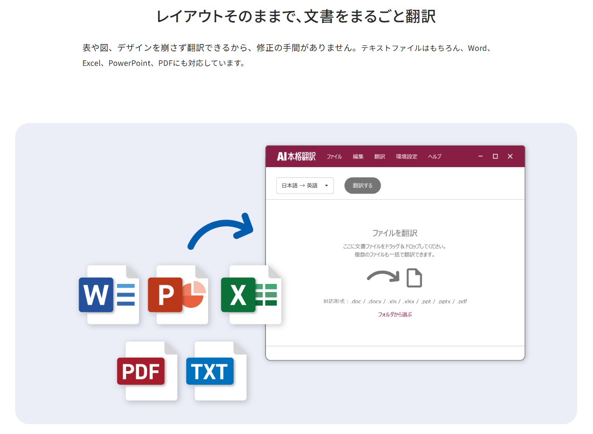This screenshot has height=434, width=593.
Task: Expand the 環境設定 menu
Action: coord(406,156)
